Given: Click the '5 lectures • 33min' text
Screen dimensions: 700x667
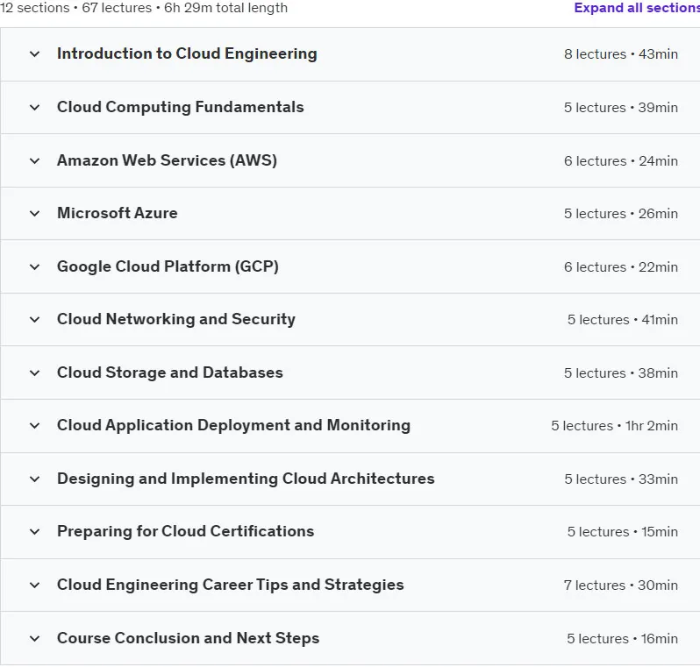Looking at the screenshot, I should pos(621,479).
